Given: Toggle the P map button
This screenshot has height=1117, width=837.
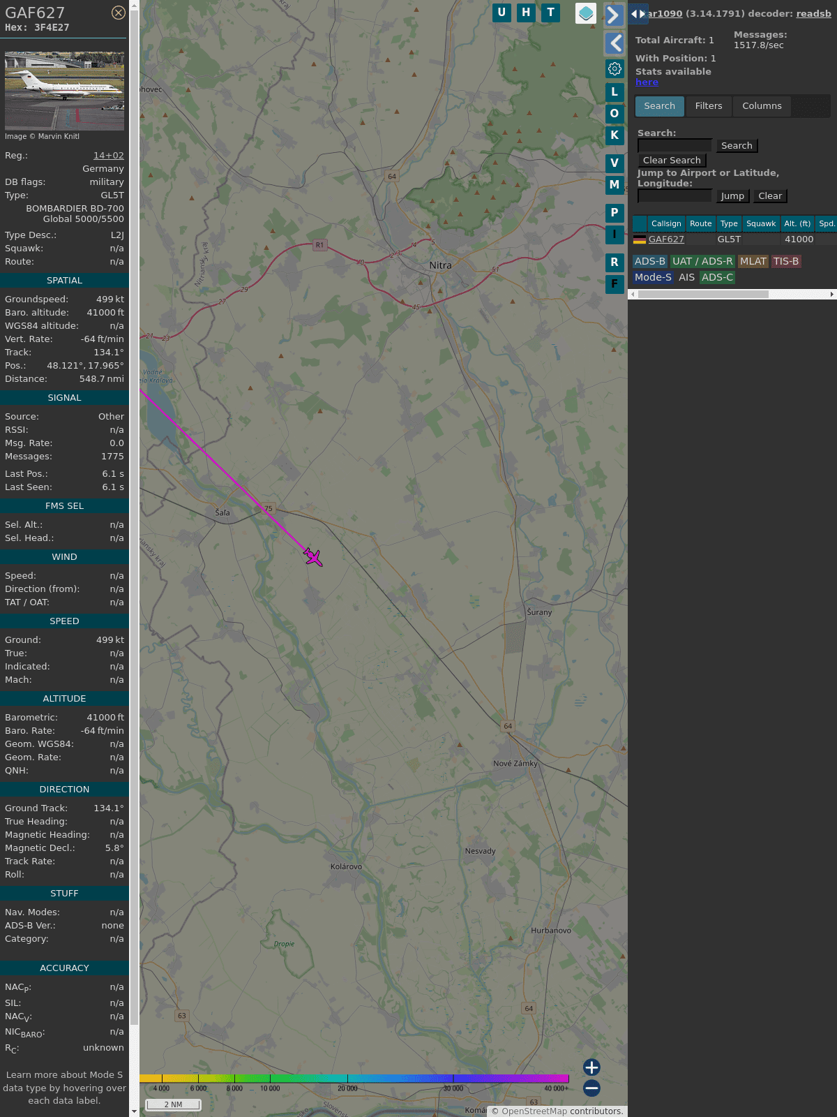Looking at the screenshot, I should [x=614, y=213].
